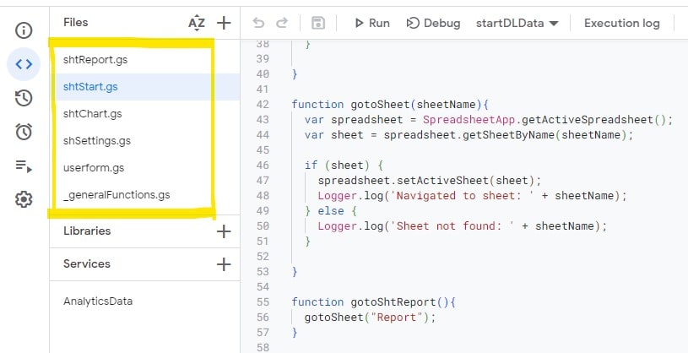Open the Triggers alarm clock icon
This screenshot has height=353, width=688.
pos(24,132)
